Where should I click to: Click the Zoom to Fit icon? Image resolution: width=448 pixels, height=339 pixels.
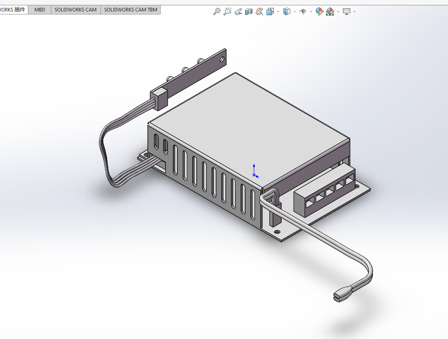[x=217, y=12]
